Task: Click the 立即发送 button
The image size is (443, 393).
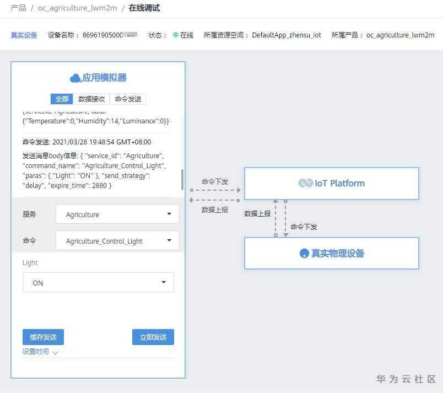Action: tap(153, 337)
